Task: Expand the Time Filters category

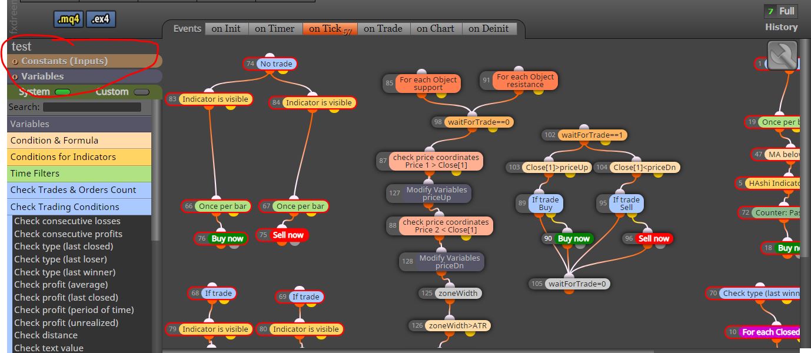Action: (79, 174)
